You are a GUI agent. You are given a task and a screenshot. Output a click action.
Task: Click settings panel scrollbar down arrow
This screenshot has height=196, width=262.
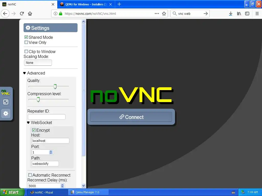click(84, 186)
